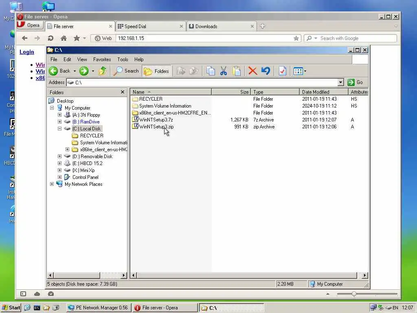Click the Properties checkmark icon
The height and width of the screenshot is (313, 417).
tap(282, 71)
